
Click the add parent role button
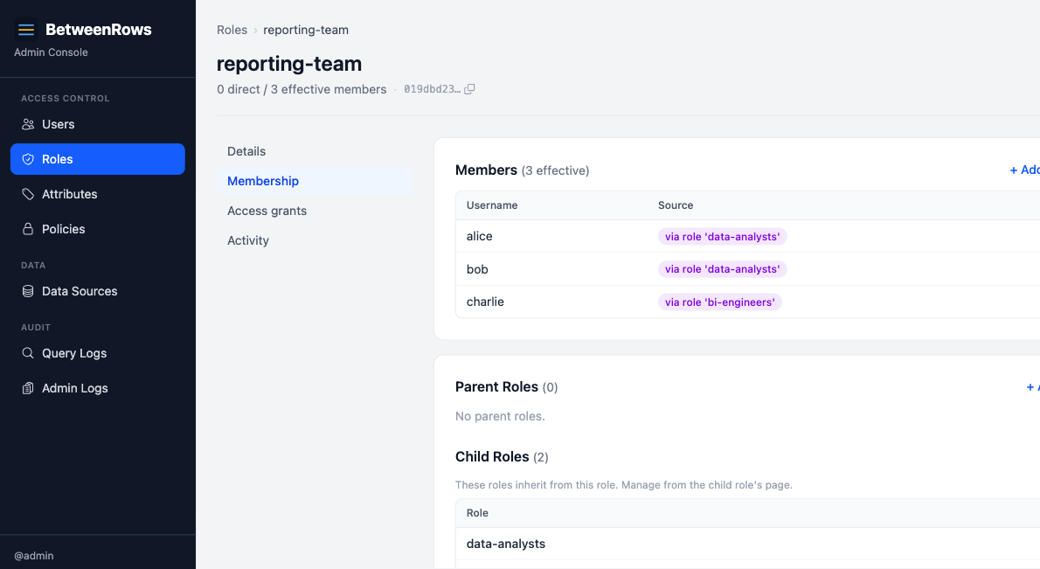[x=1033, y=386]
